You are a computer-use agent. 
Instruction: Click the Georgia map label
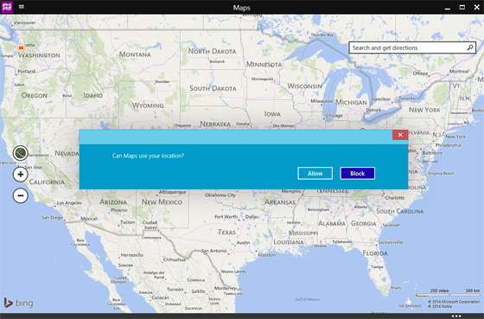tap(364, 223)
